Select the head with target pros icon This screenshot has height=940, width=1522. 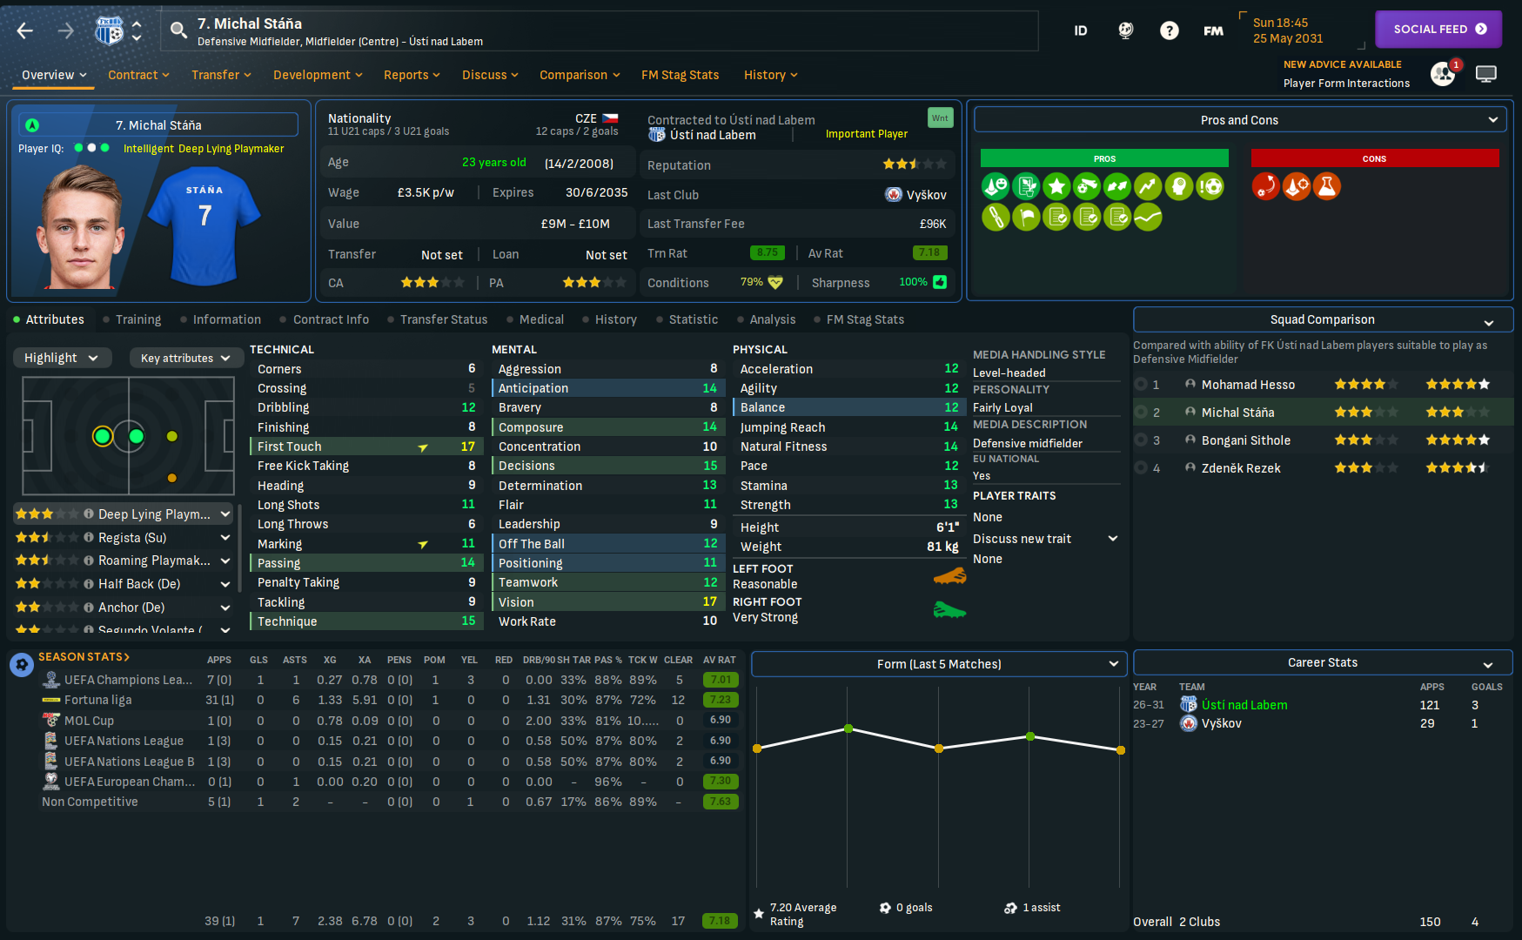1178,186
